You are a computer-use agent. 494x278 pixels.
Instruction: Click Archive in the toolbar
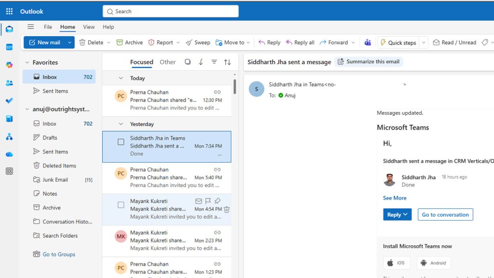129,42
